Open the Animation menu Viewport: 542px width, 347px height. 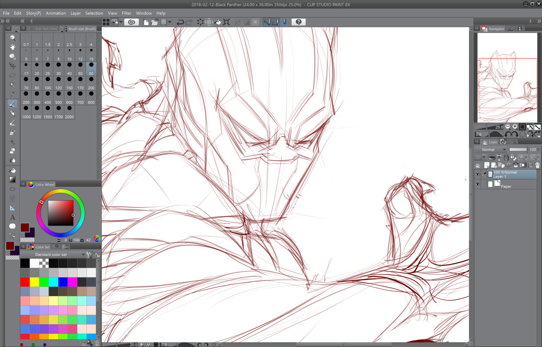[56, 13]
